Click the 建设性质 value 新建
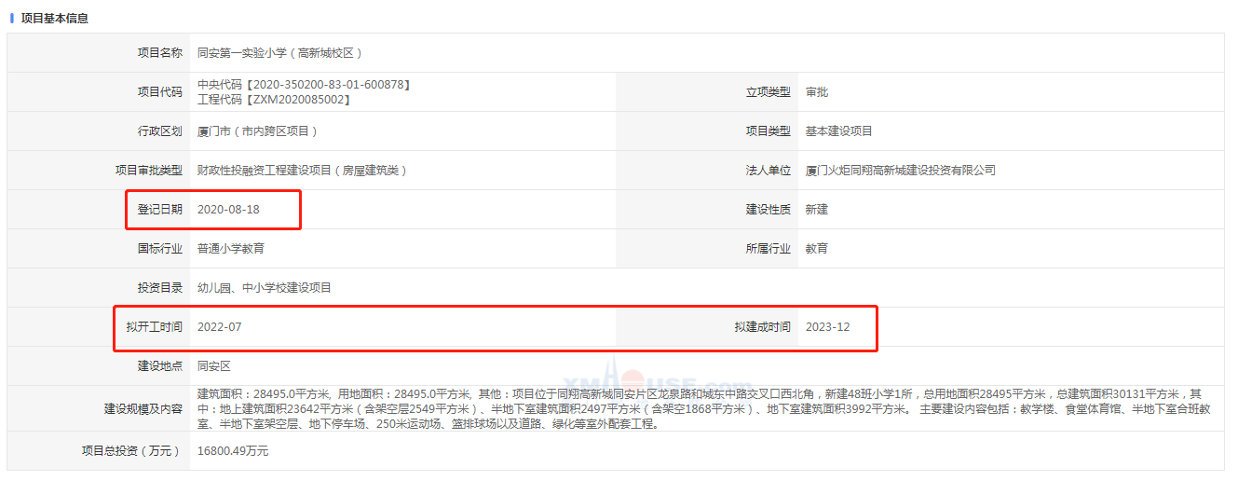 tap(817, 210)
